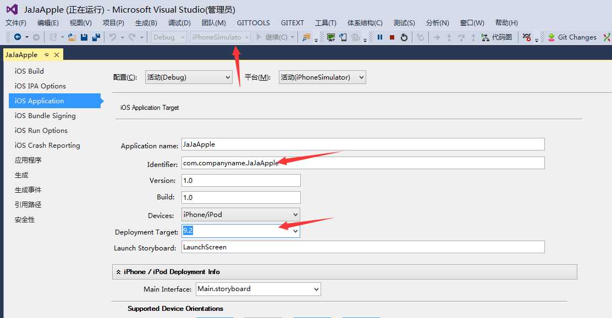Open the GITTOOLS menu
The width and height of the screenshot is (612, 318).
pyautogui.click(x=253, y=23)
